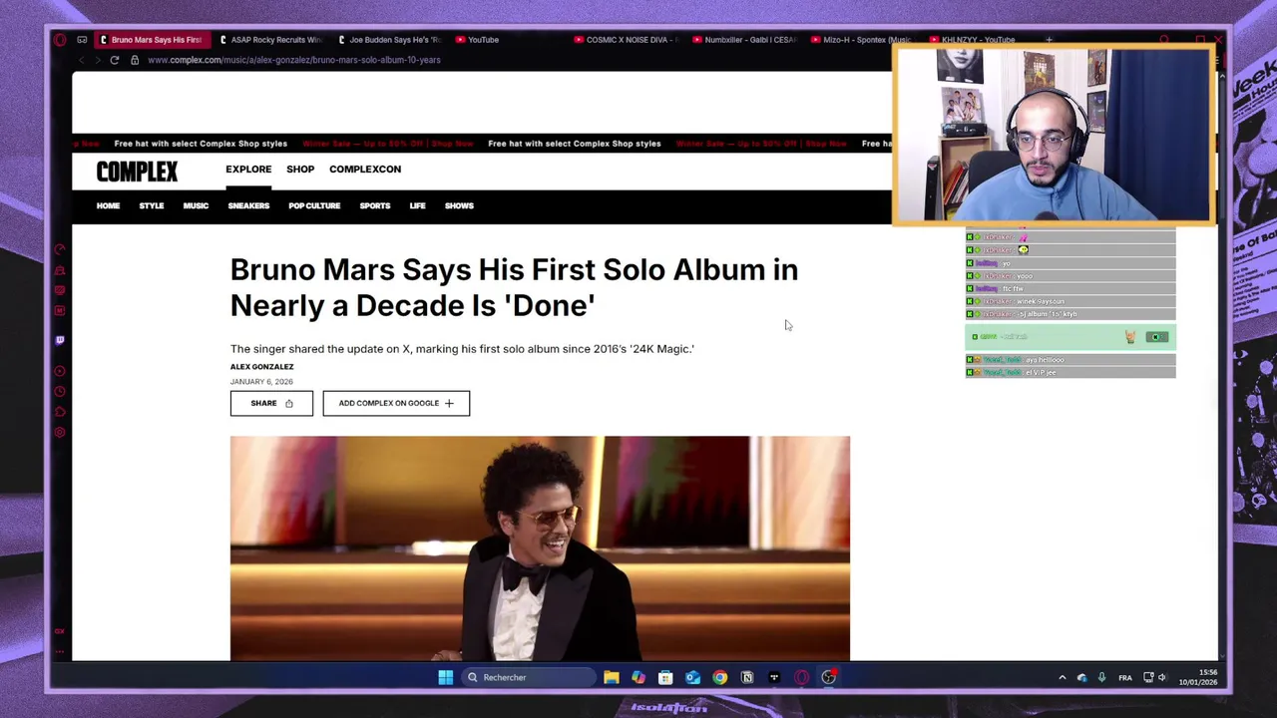Open Google Chrome from the taskbar

719,677
